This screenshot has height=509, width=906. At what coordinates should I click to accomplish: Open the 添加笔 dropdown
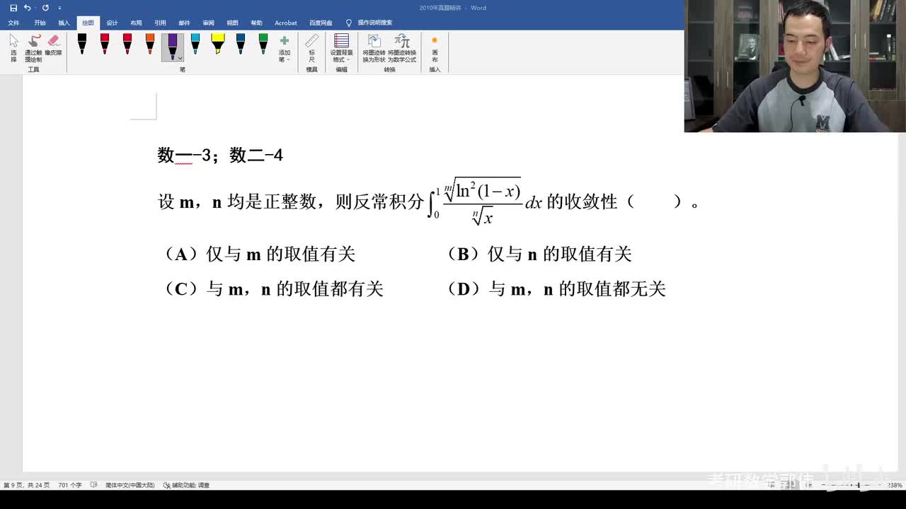pos(285,48)
